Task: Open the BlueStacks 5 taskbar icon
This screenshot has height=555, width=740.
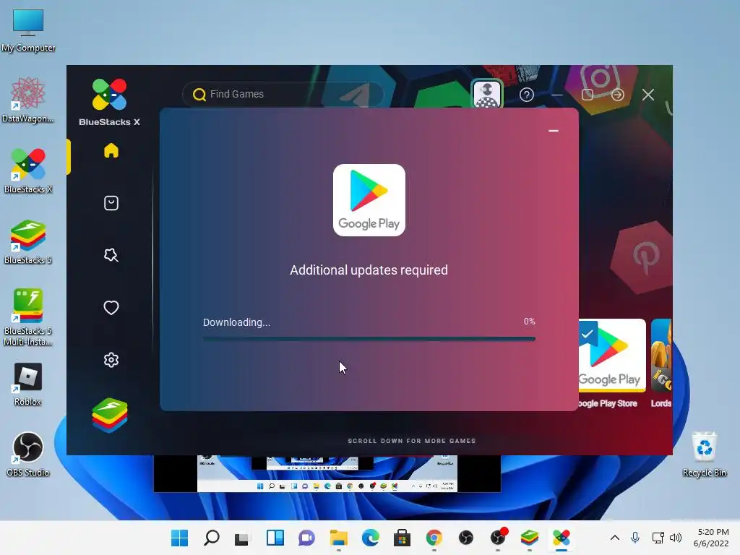Action: tap(530, 538)
